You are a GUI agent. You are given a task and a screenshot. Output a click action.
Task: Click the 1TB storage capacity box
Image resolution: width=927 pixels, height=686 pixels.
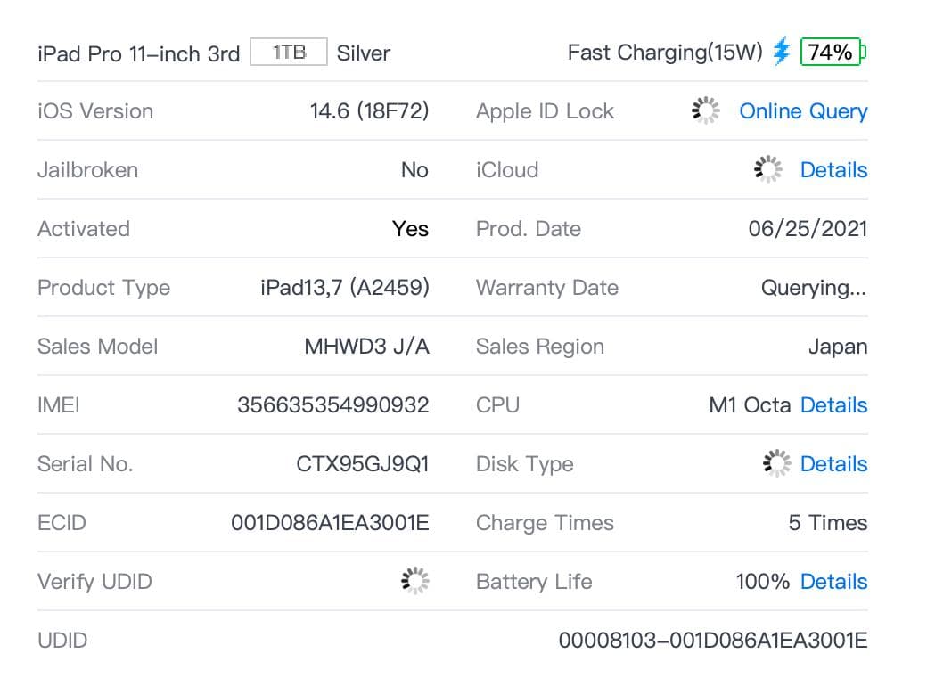289,53
